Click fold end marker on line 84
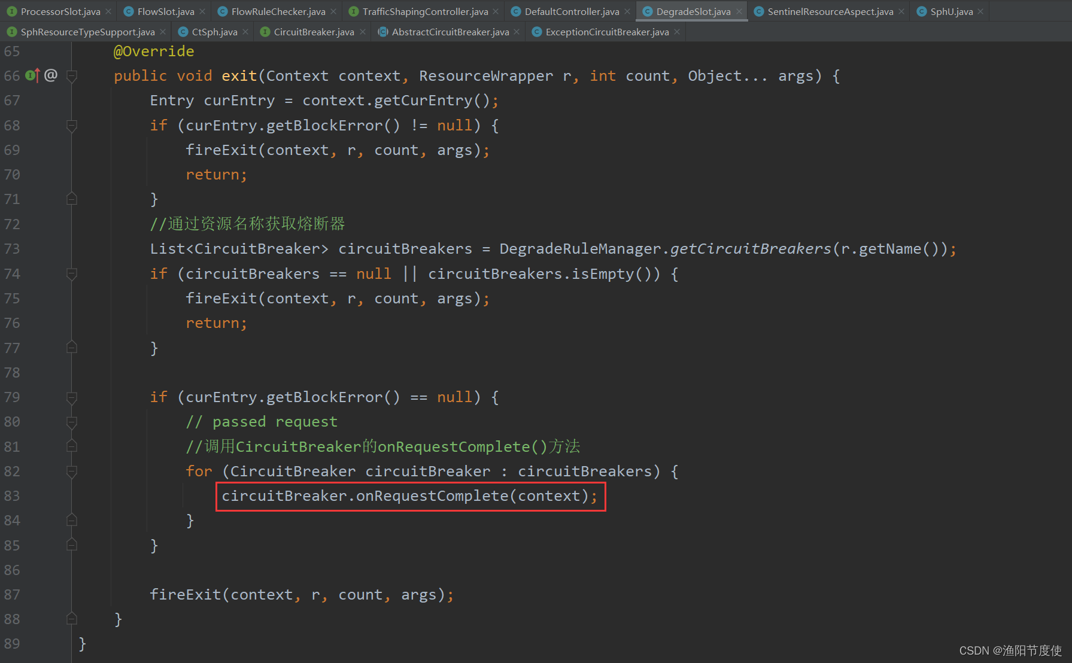1072x663 pixels. [72, 521]
